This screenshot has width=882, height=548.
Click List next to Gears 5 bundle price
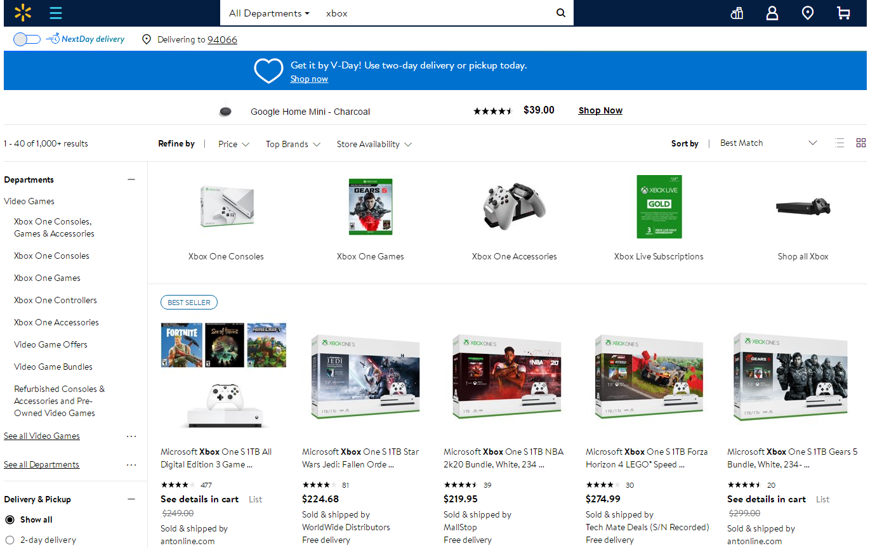pos(822,499)
